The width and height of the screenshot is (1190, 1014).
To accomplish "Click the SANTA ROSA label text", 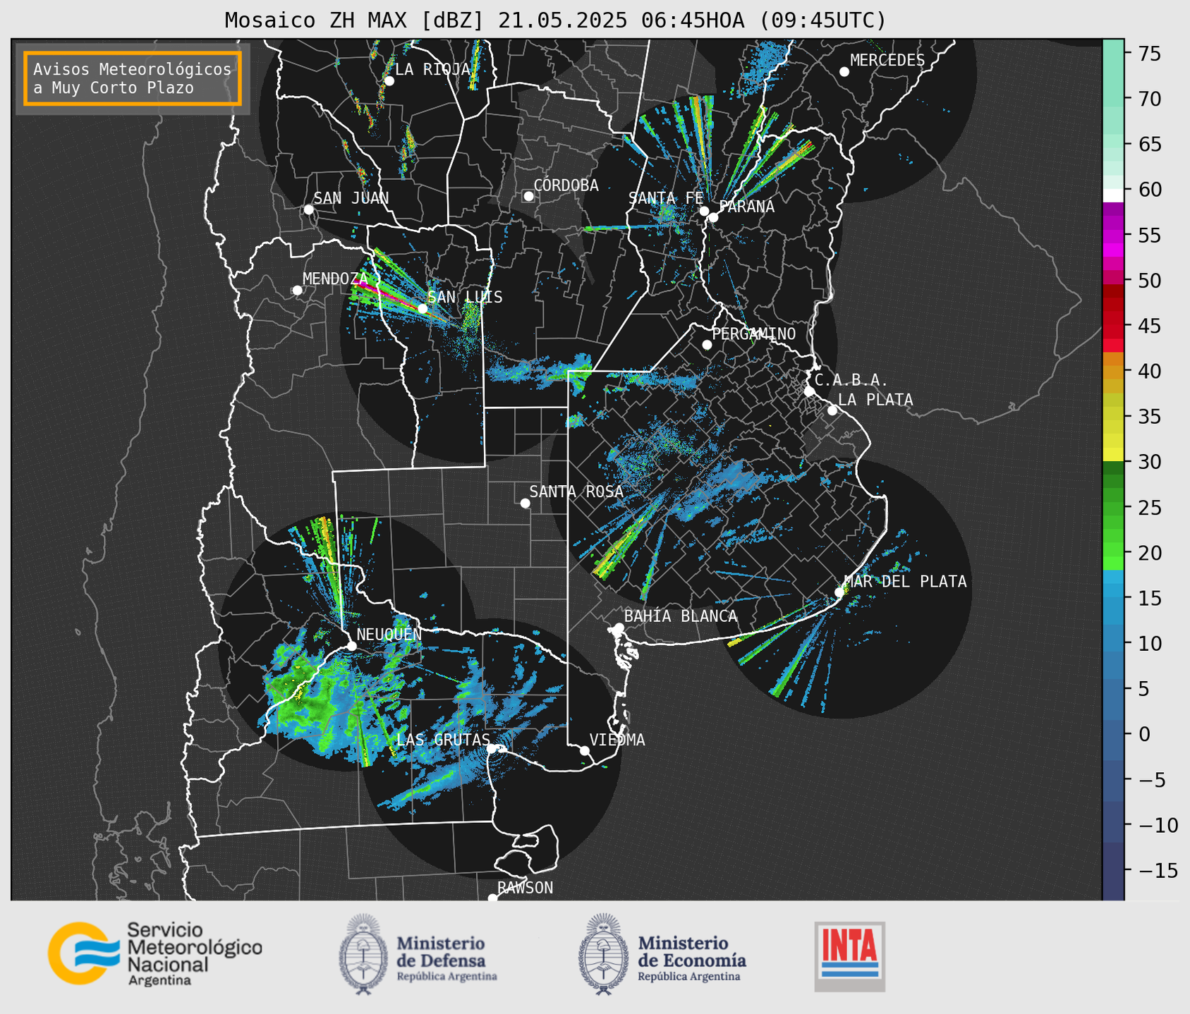I will (x=576, y=492).
